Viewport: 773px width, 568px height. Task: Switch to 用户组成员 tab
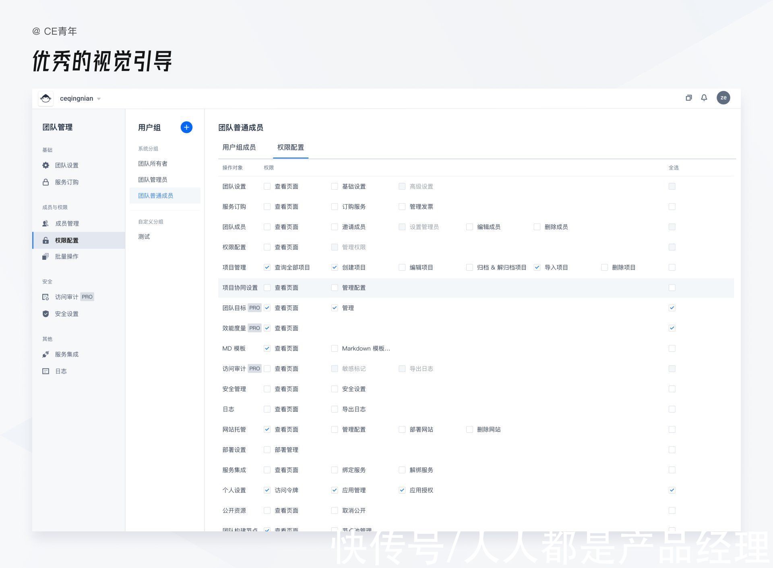[x=239, y=147]
